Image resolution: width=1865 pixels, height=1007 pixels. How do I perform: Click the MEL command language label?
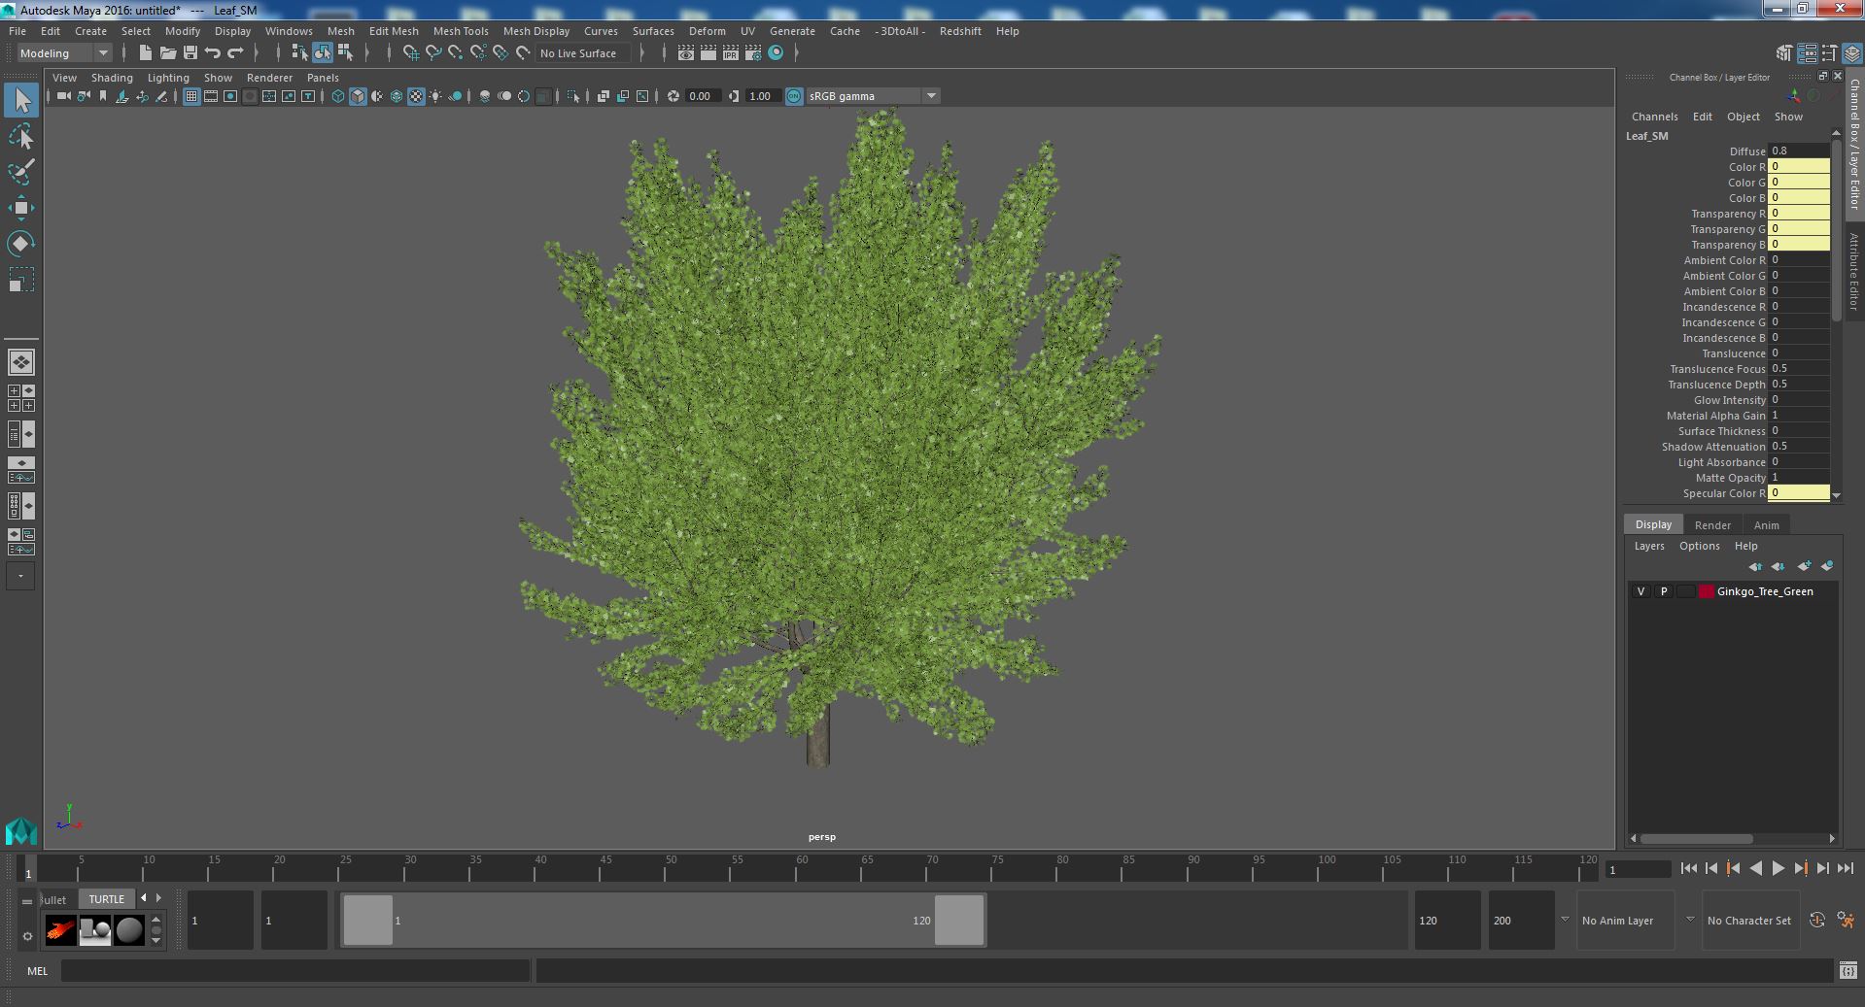[37, 970]
